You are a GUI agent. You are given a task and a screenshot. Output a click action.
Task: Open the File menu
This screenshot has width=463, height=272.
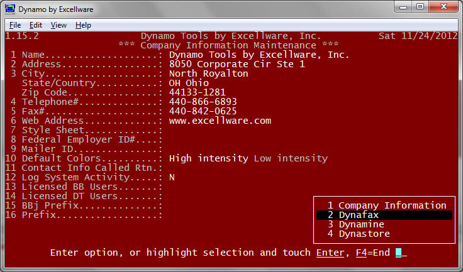[x=15, y=25]
